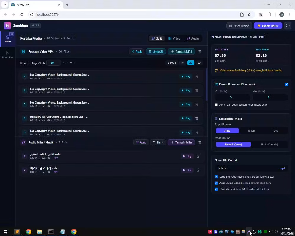Choose Penuhi (Cover) size mode
Screen dimensions: 295x236
tap(233, 144)
